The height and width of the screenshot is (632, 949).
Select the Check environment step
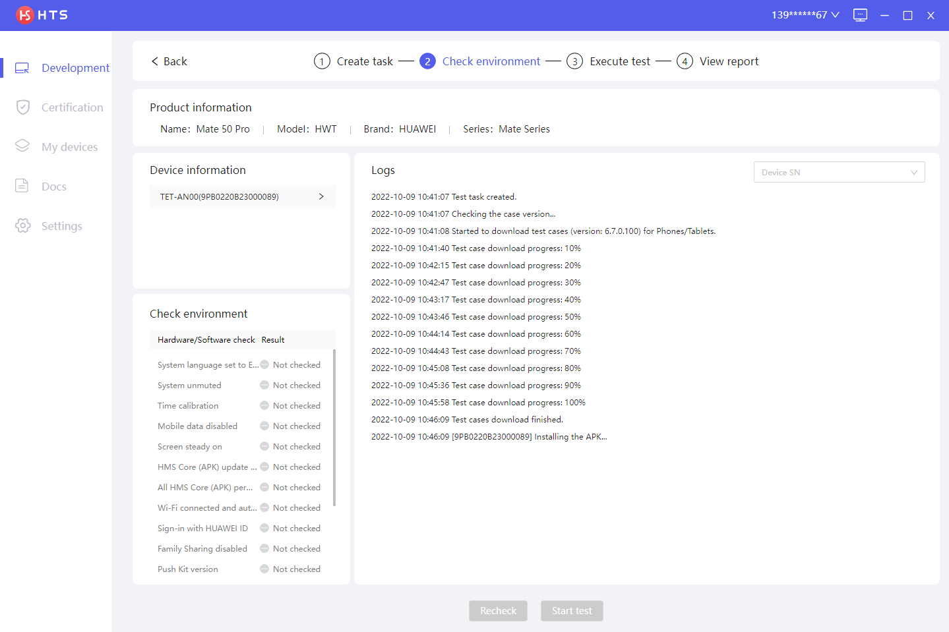491,61
